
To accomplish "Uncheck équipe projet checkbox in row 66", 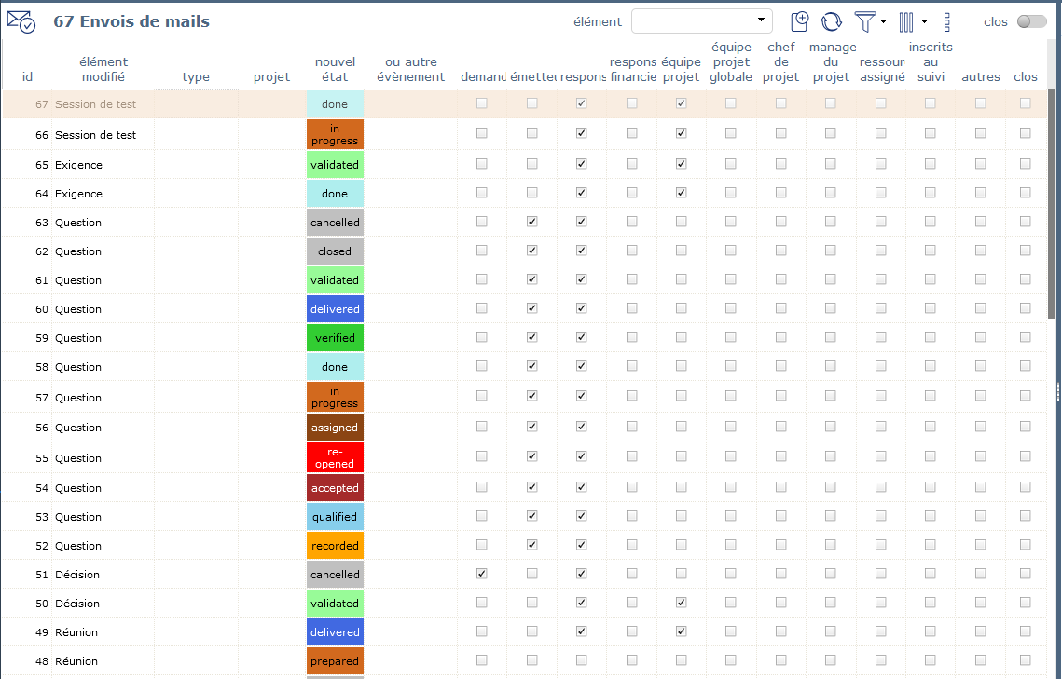I will (x=682, y=134).
